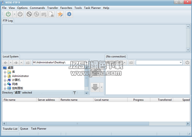Viewport: 192px width, 137px height.
Task: Open the remote path combo box dropdown
Action: [181, 63]
